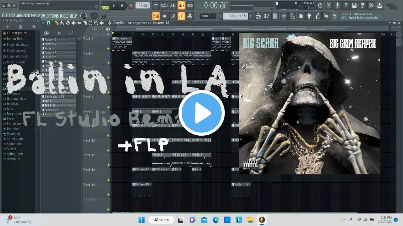Select the playlist delete tool
Image resolution: width=403 pixels, height=226 pixels.
point(68,23)
